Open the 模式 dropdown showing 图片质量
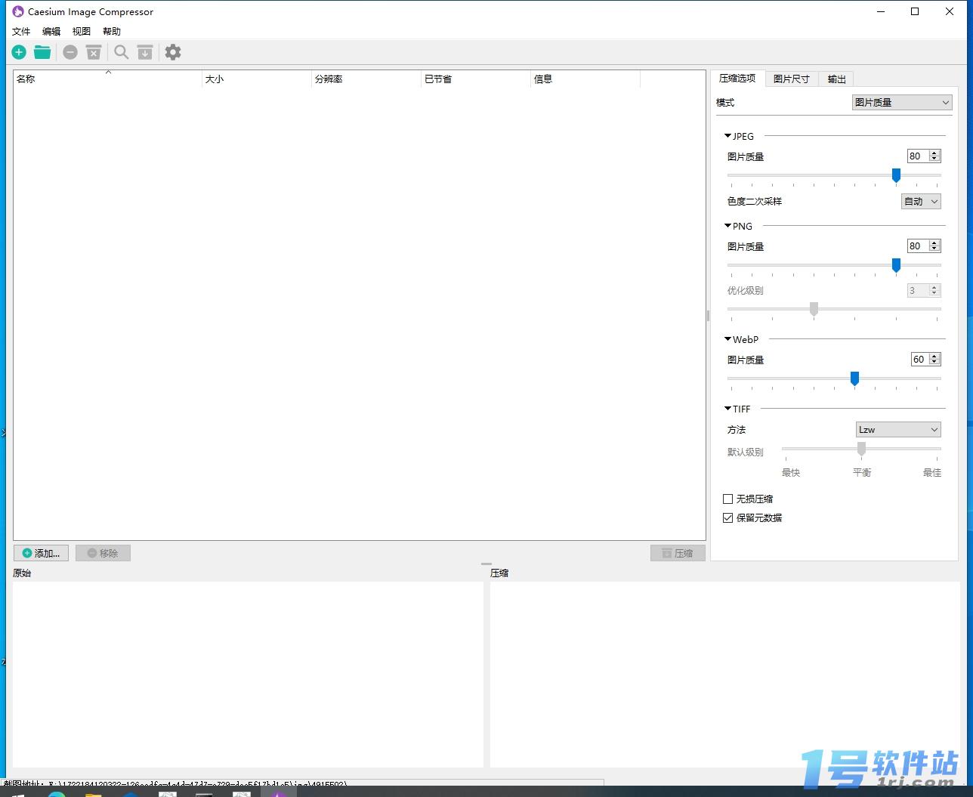The image size is (973, 797). click(902, 103)
